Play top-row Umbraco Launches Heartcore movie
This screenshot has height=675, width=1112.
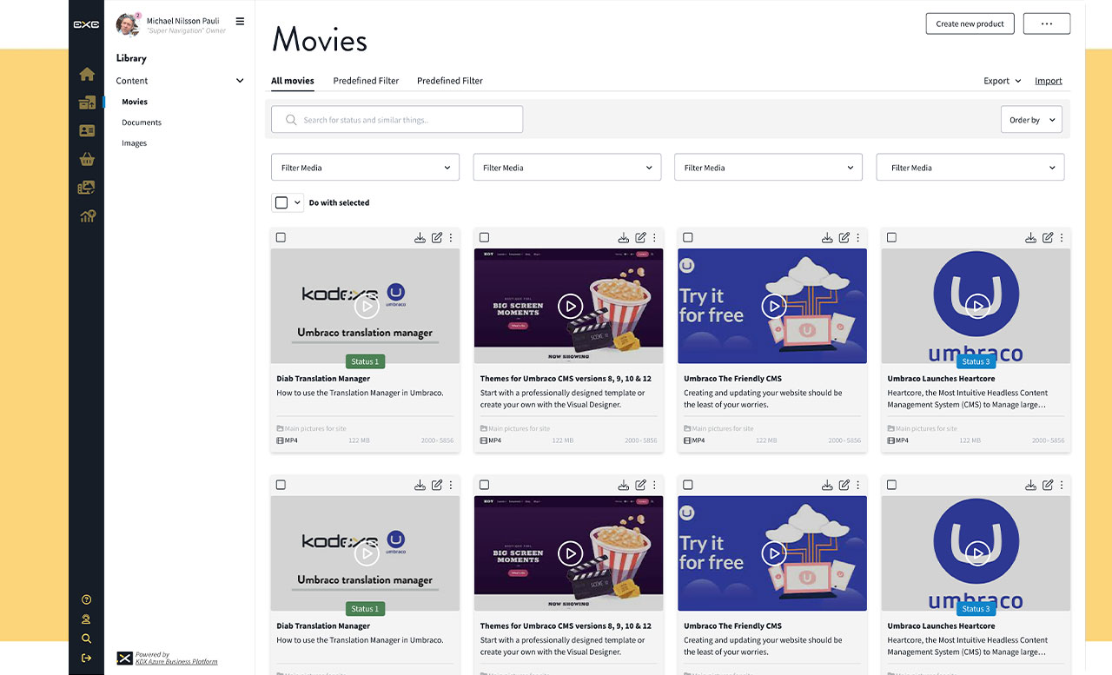tap(977, 306)
